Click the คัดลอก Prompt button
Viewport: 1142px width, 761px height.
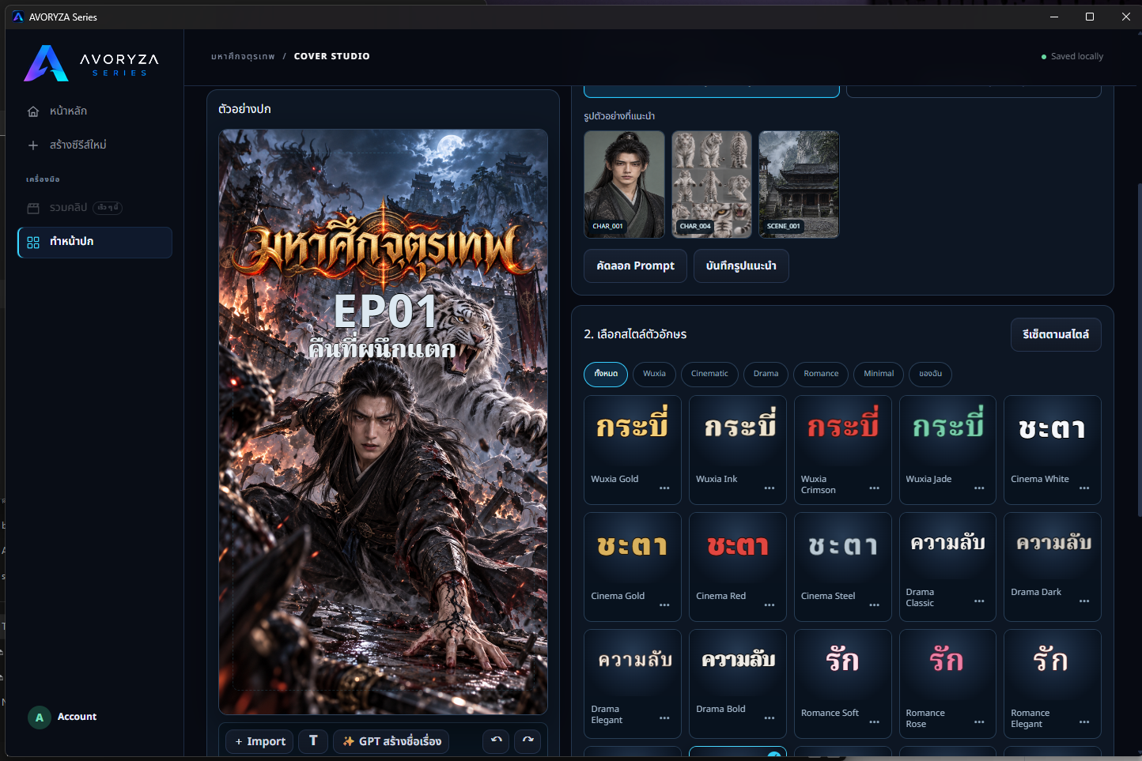point(636,266)
